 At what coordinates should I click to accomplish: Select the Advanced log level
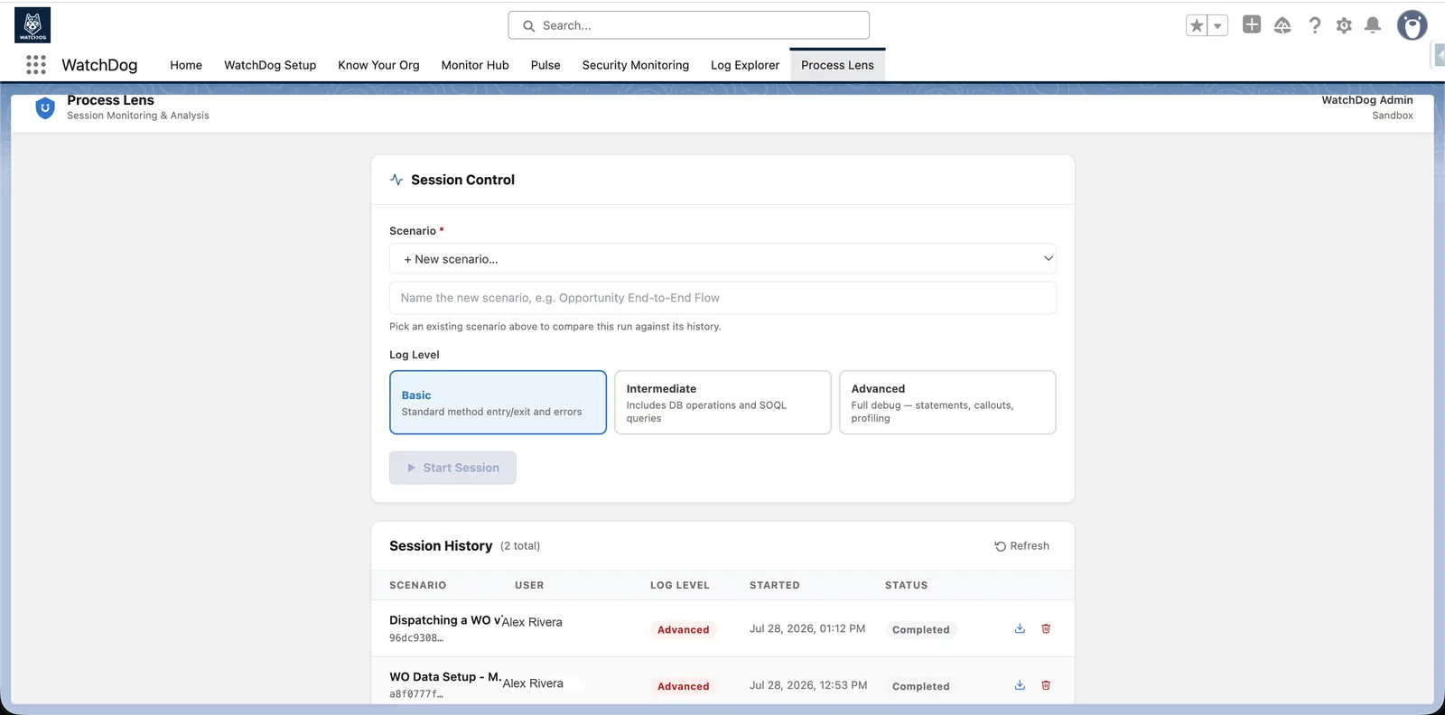click(947, 403)
